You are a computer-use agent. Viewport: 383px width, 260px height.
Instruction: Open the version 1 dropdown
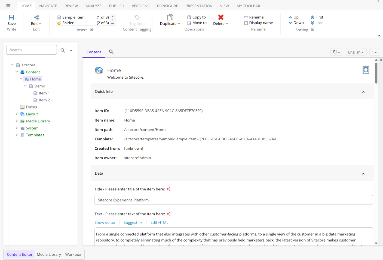374,52
